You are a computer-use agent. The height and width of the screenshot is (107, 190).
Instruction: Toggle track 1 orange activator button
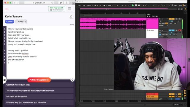click(172, 19)
